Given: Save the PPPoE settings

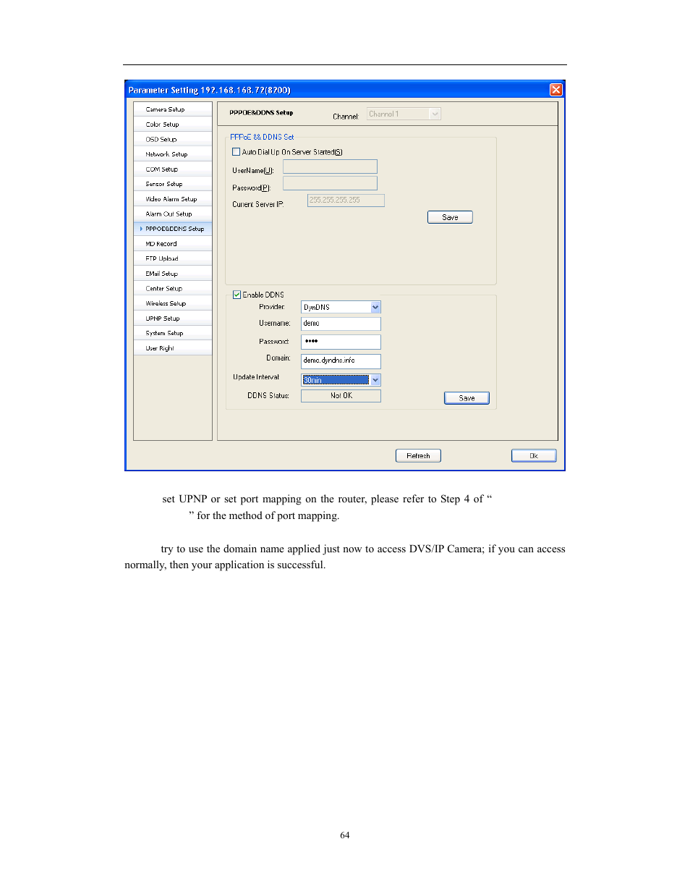Looking at the screenshot, I should (x=450, y=217).
